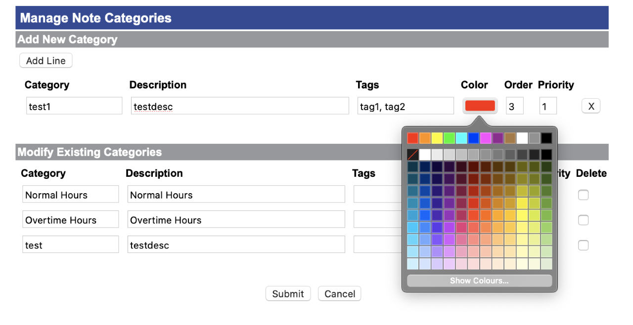This screenshot has height=325, width=633.
Task: Open the red Color well for test1
Action: 480,106
